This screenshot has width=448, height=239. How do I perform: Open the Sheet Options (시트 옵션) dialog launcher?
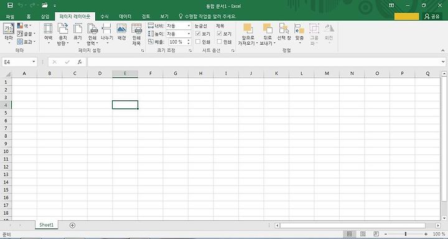pyautogui.click(x=233, y=50)
